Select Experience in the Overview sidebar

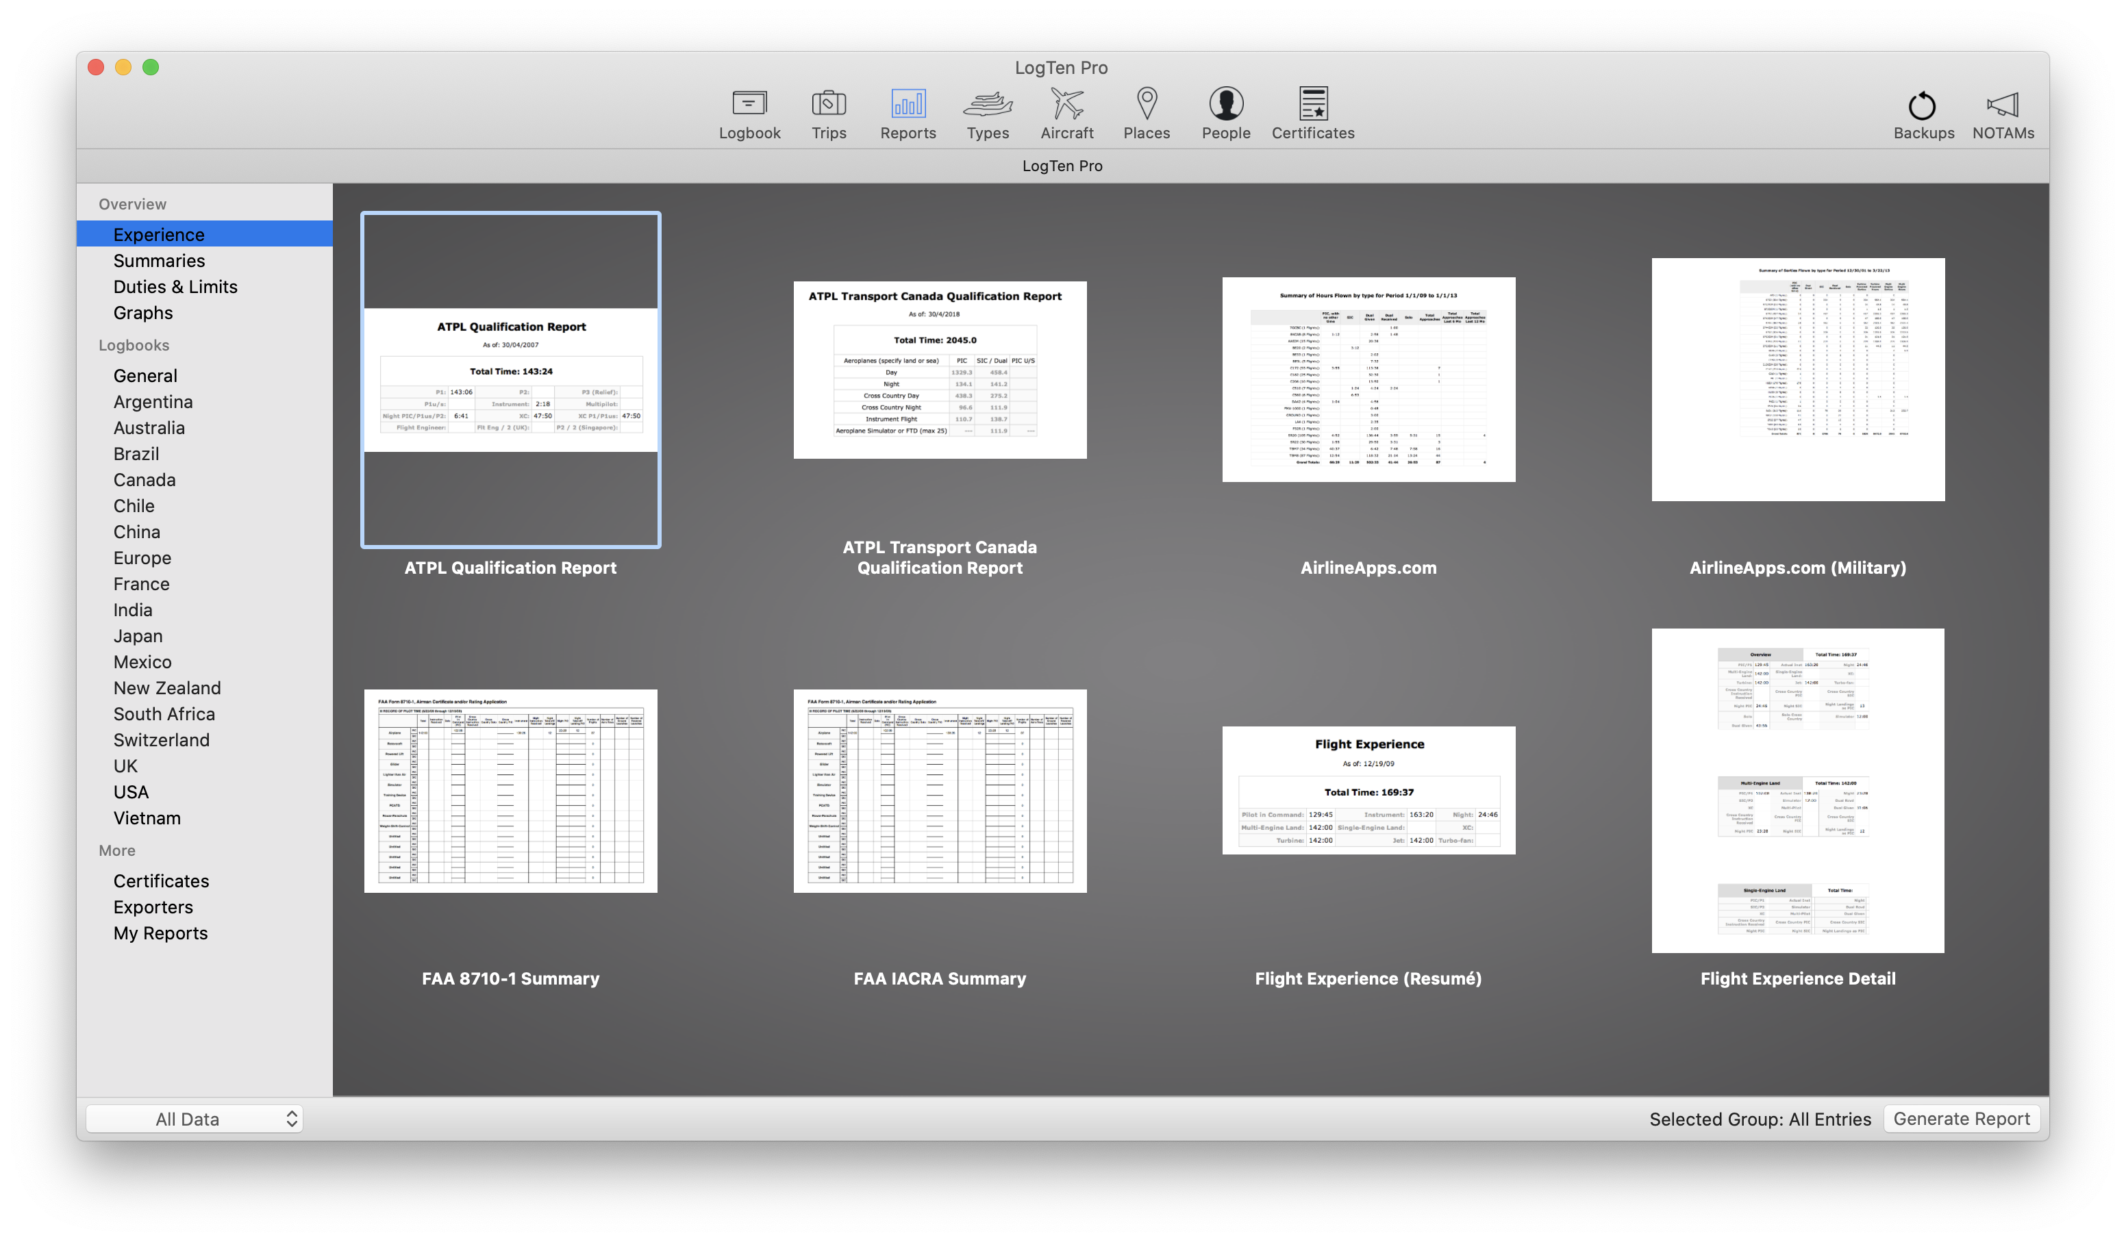pos(205,234)
